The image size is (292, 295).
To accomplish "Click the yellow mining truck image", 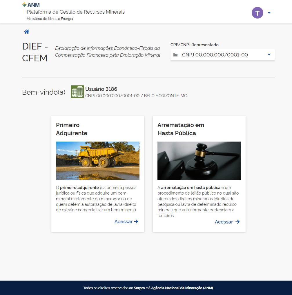I will [x=97, y=161].
